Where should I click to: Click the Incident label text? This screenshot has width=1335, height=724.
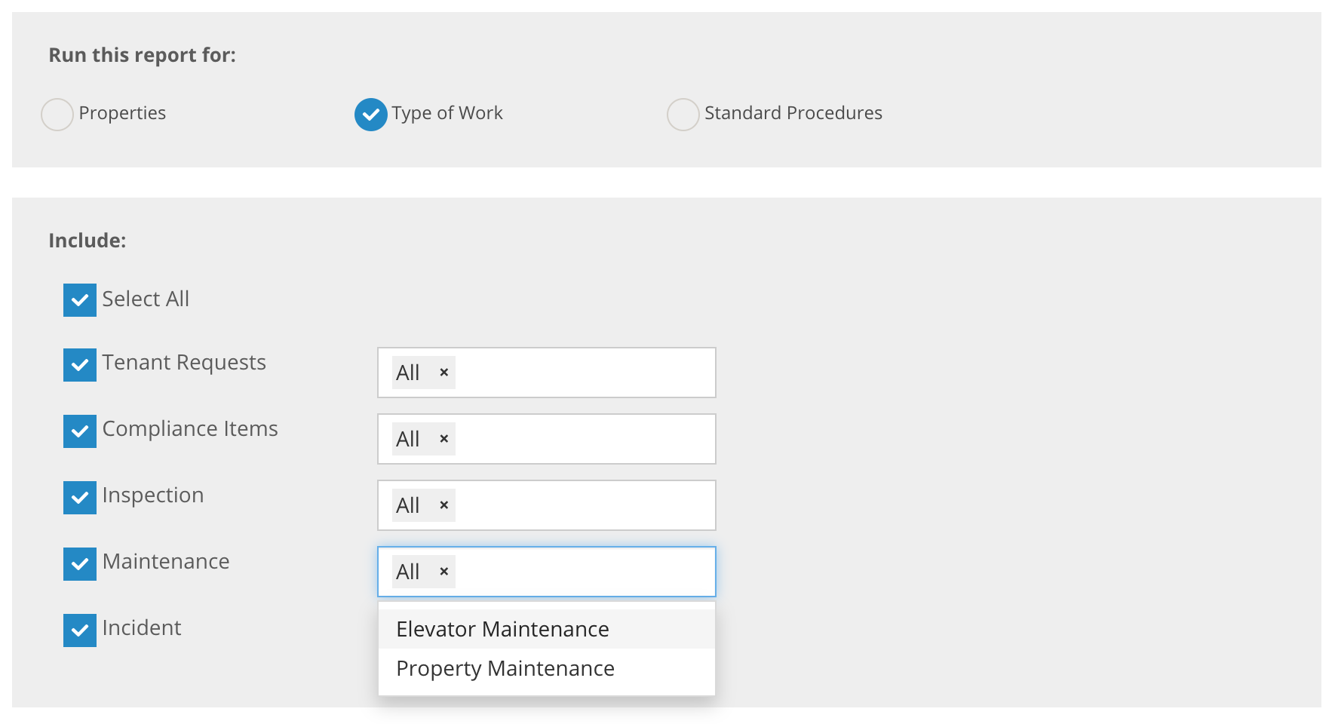[x=142, y=628]
